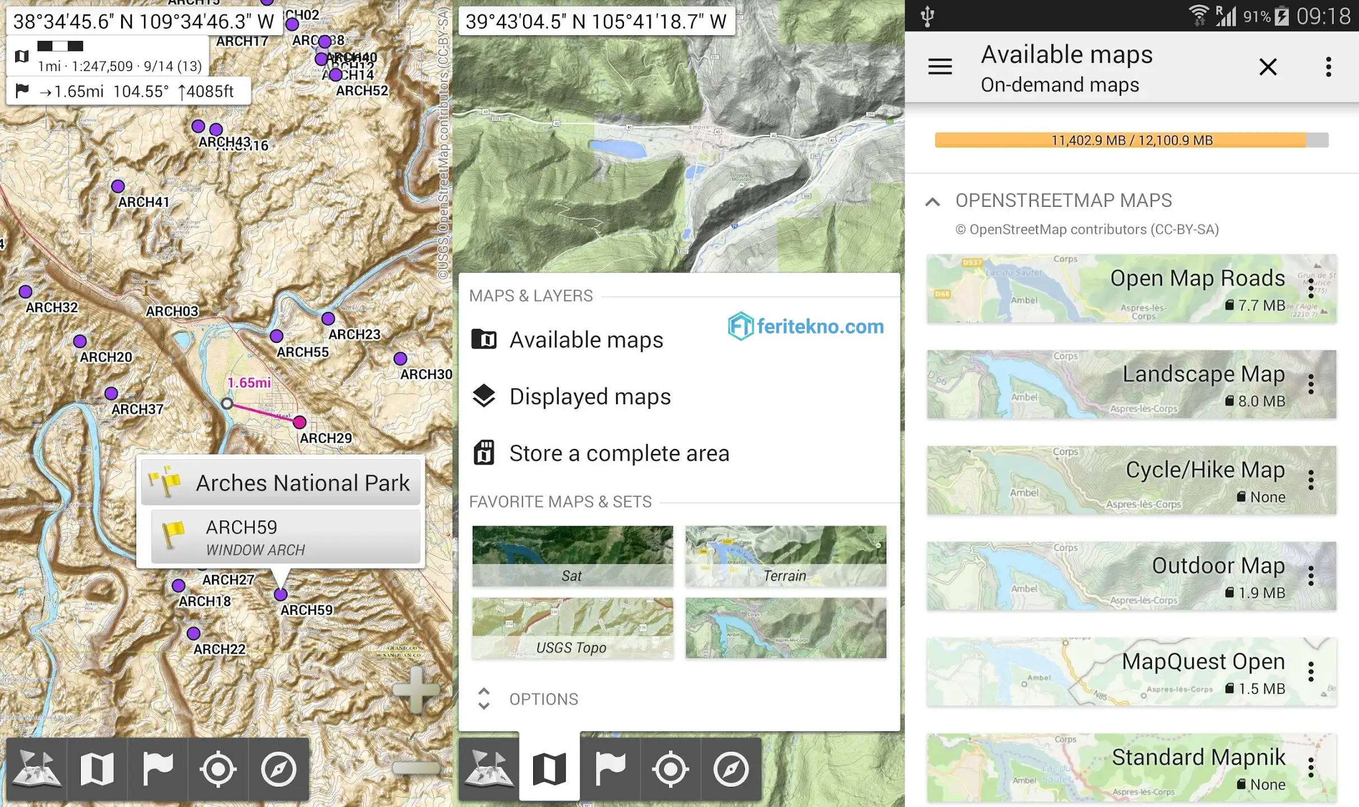Viewport: 1359px width, 807px height.
Task: Tap compass icon in middle map toolbar
Action: [x=731, y=769]
